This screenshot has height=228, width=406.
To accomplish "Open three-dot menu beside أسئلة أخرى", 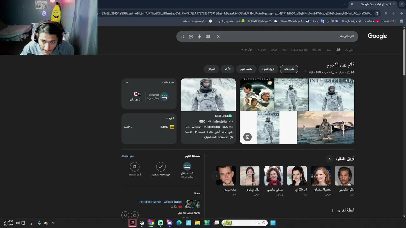I will (x=332, y=211).
